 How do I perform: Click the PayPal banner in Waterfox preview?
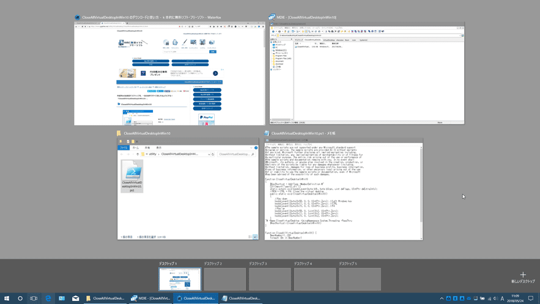pos(206,119)
